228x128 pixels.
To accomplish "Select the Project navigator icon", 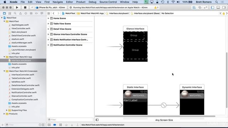I will click(x=4, y=14).
